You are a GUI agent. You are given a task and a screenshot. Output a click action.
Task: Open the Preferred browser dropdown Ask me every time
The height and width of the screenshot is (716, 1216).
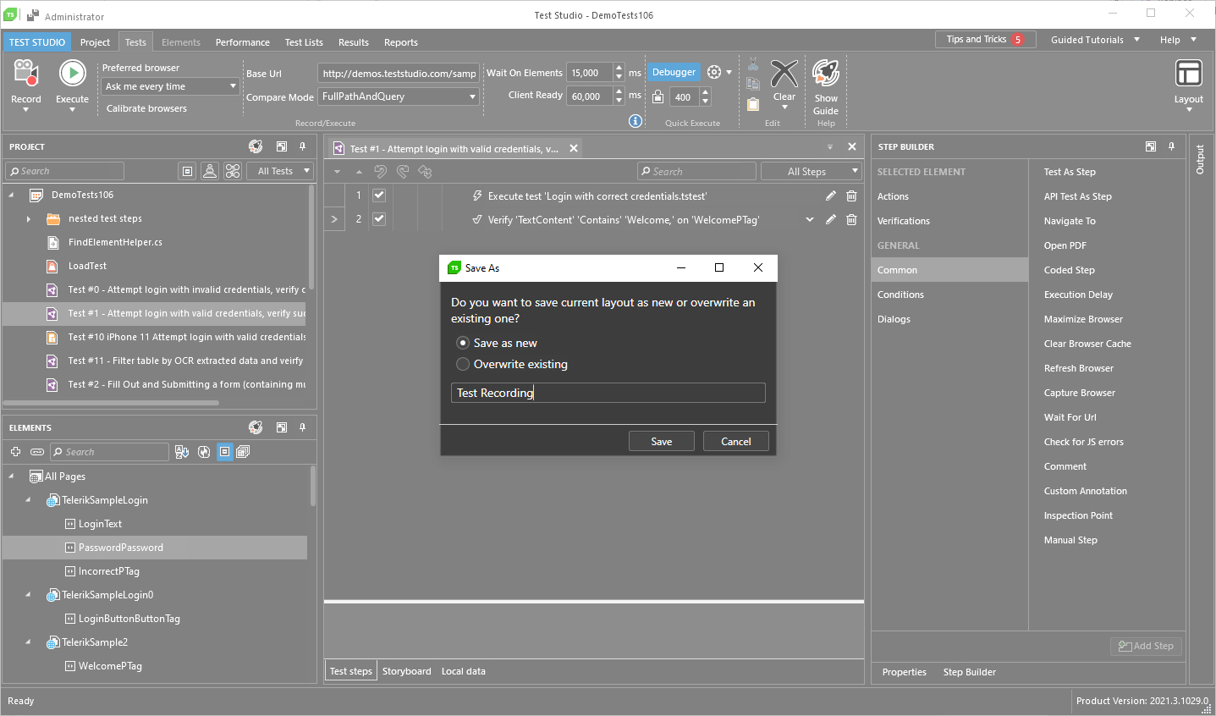pyautogui.click(x=170, y=86)
